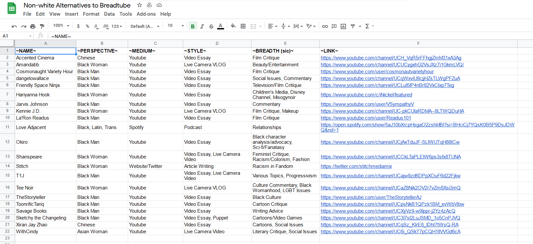Create a filter
This screenshot has height=244, width=533.
353,26
